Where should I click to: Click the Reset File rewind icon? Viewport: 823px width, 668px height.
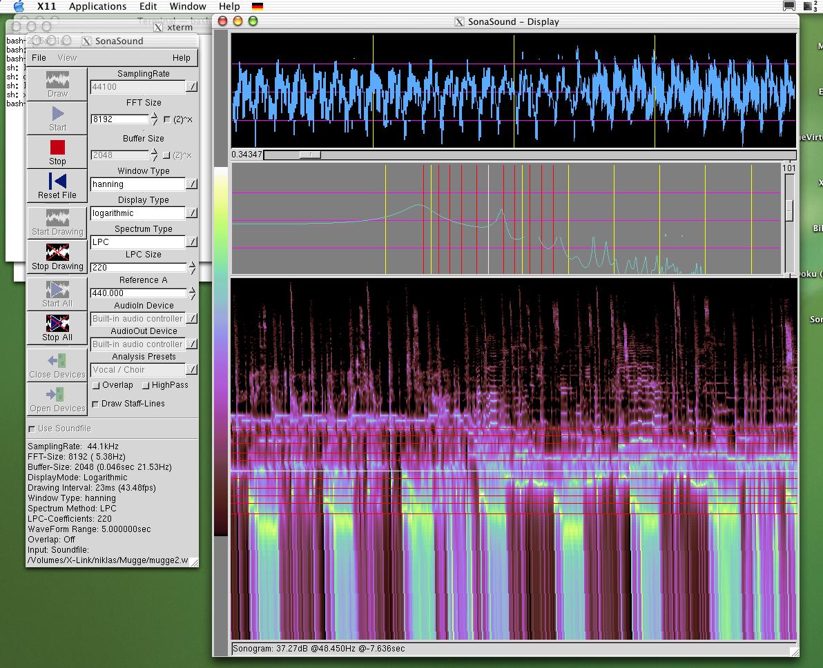coord(57,181)
